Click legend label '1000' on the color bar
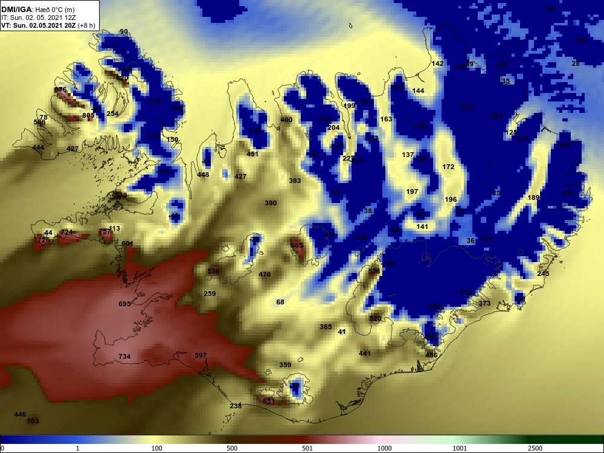This screenshot has width=604, height=453. point(384,448)
